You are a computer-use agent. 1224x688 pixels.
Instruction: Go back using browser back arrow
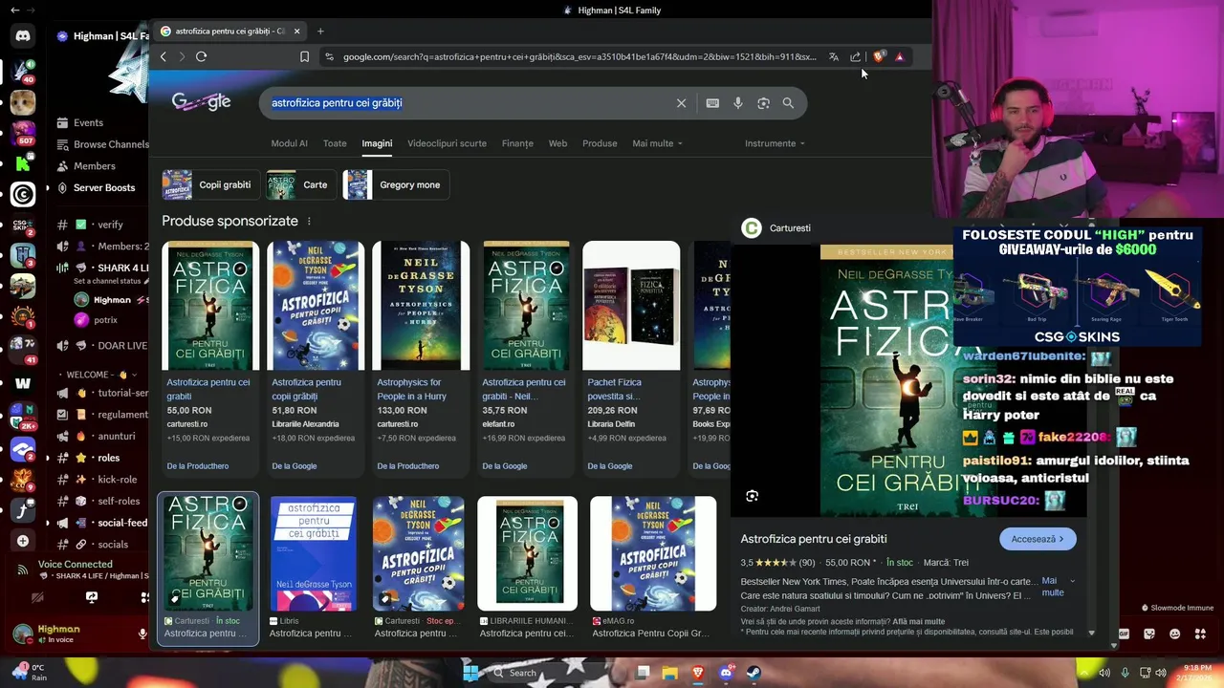point(164,56)
